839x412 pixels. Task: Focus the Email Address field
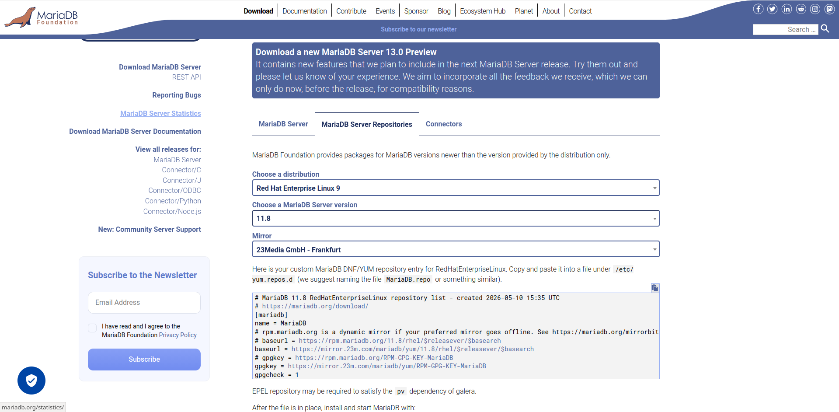pos(144,303)
